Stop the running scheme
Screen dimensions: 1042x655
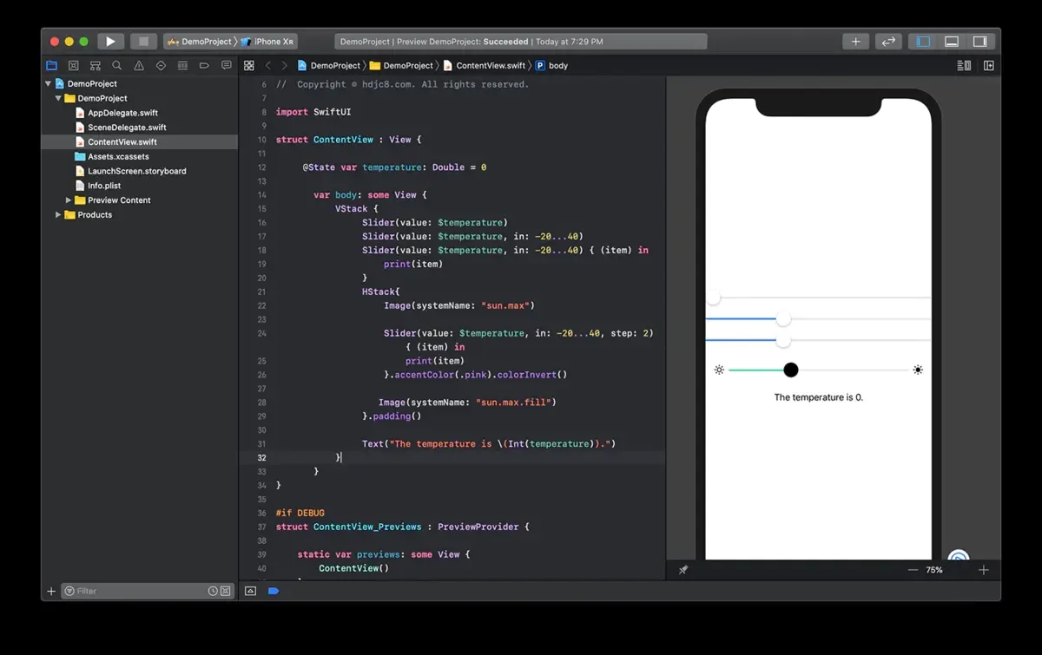coord(143,41)
